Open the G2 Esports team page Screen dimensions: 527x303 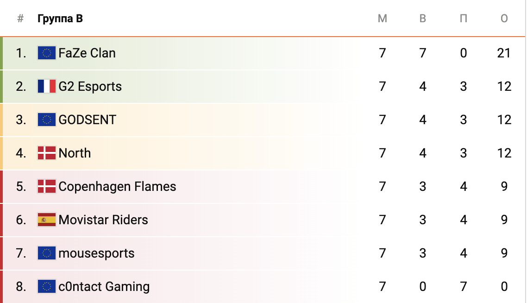point(90,87)
